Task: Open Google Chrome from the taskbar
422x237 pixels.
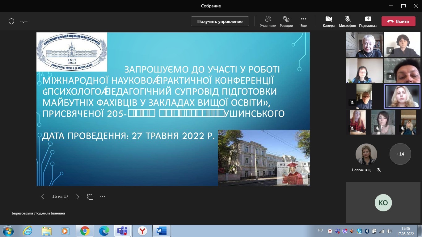Action: 85,231
